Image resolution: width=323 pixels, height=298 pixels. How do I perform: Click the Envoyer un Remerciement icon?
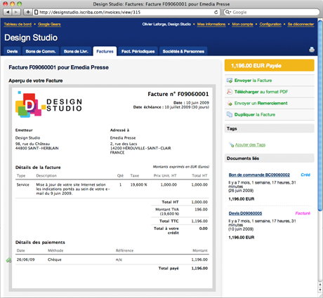[230, 103]
